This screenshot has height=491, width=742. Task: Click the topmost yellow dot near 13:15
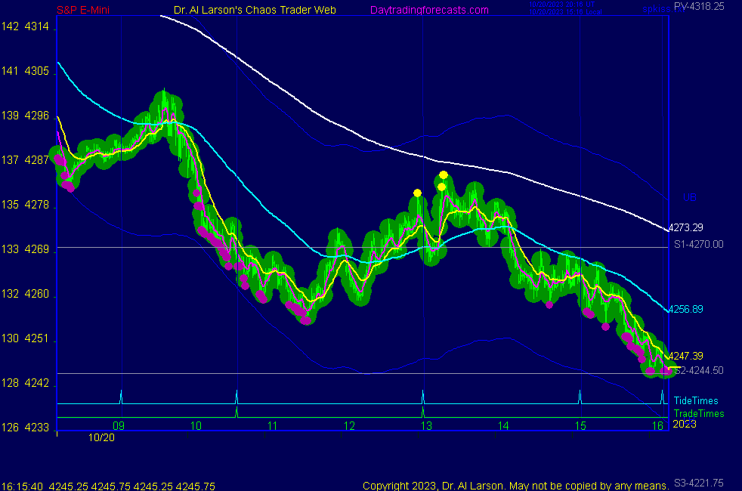(444, 175)
